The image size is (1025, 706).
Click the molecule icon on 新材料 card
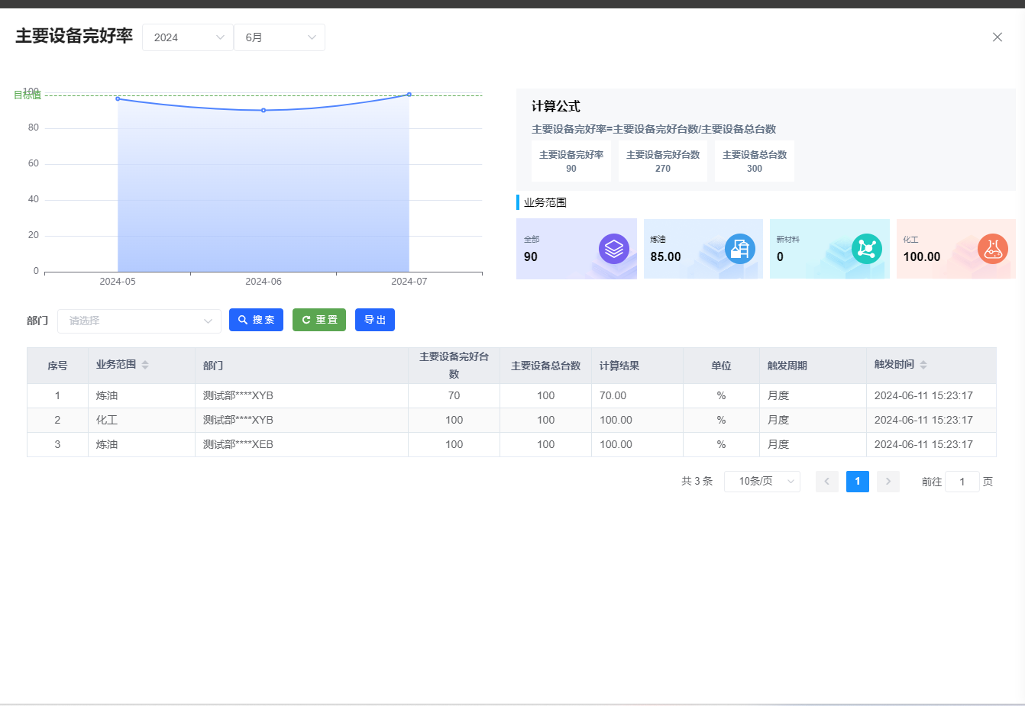867,249
